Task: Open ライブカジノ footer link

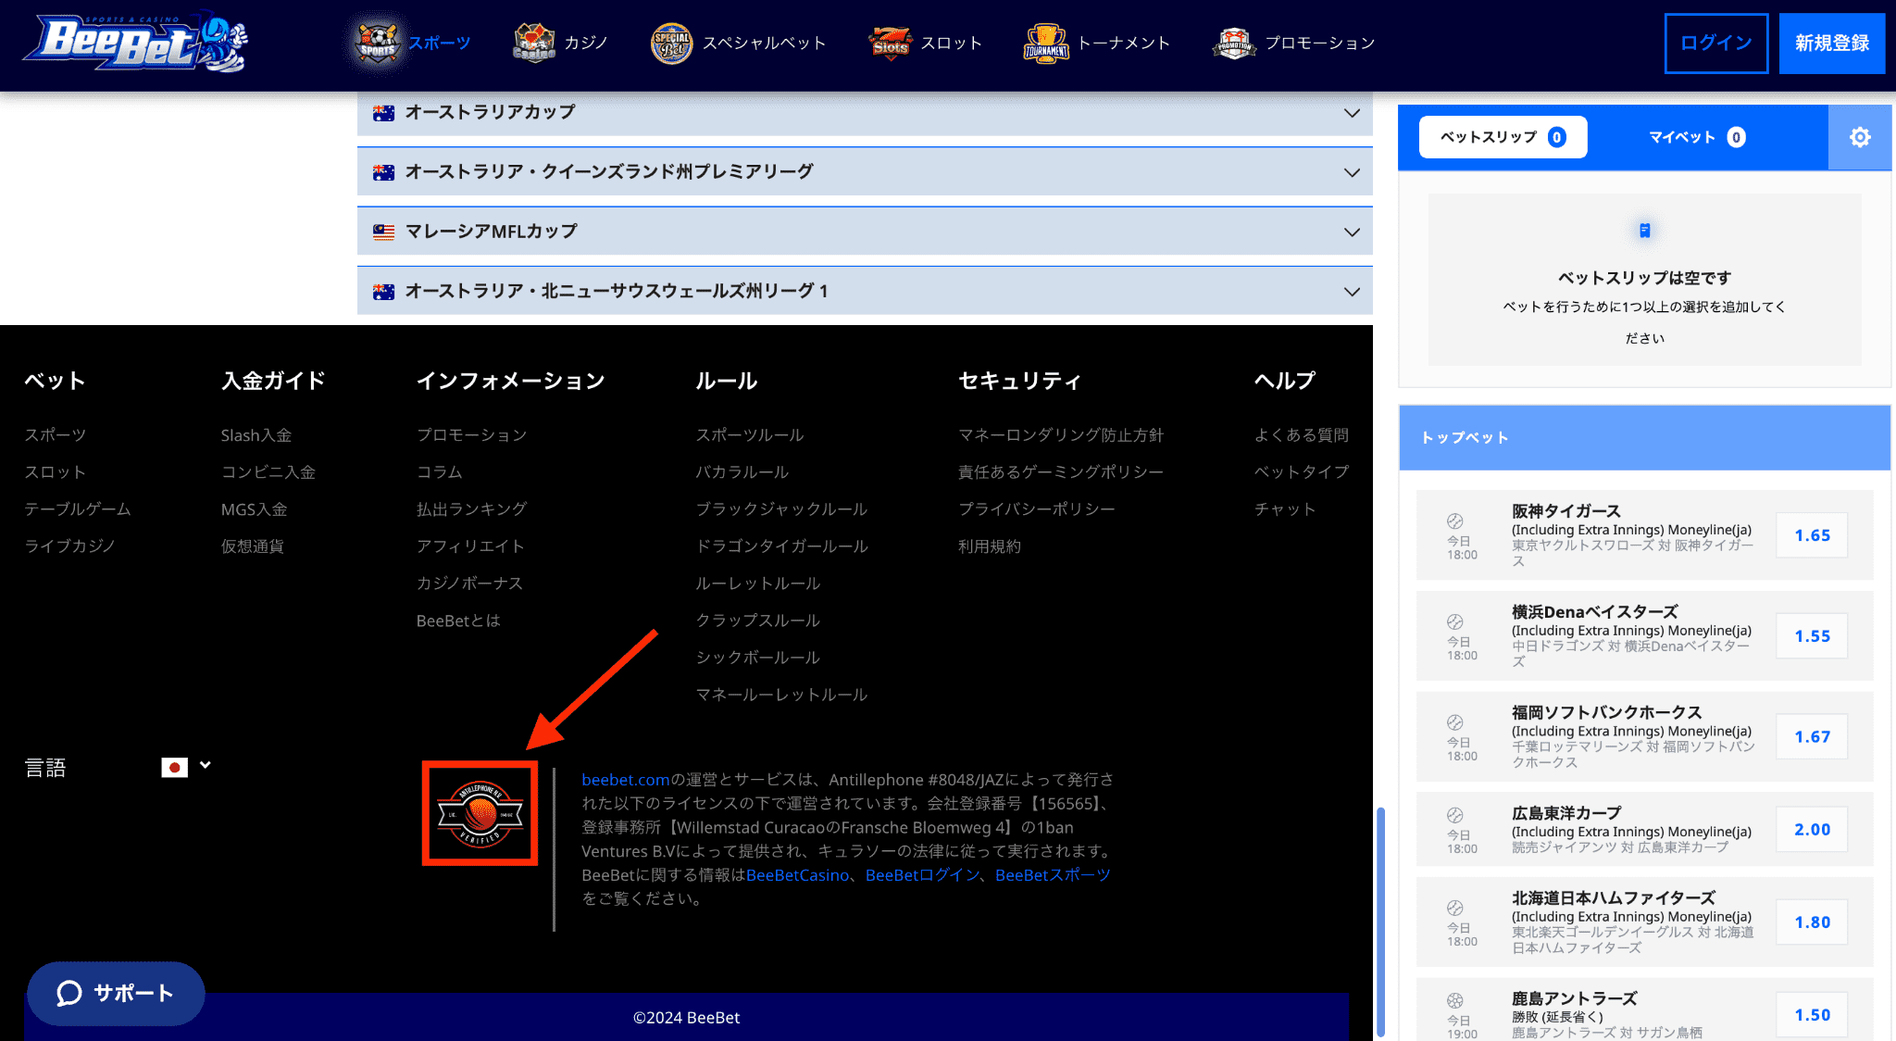Action: pos(69,546)
